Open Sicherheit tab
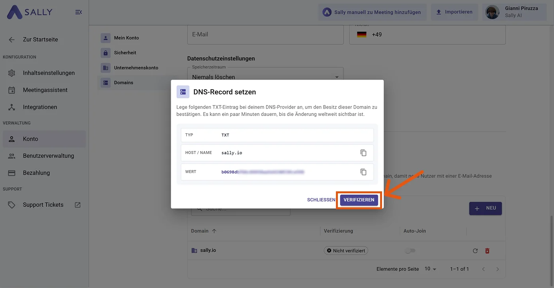This screenshot has width=554, height=288. pos(137,53)
